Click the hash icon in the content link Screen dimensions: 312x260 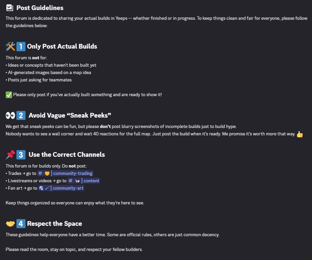[70, 181]
